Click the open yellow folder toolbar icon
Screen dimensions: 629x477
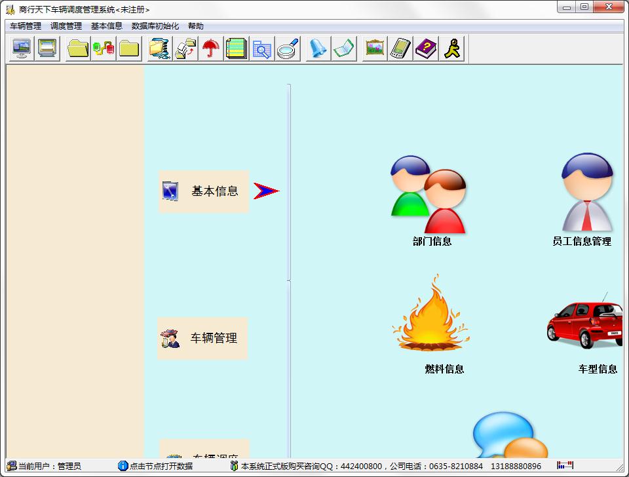coord(78,48)
